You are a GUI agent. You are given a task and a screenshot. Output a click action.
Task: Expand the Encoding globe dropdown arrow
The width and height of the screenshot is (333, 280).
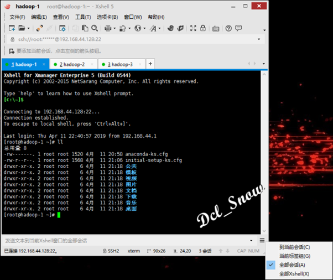[144, 28]
